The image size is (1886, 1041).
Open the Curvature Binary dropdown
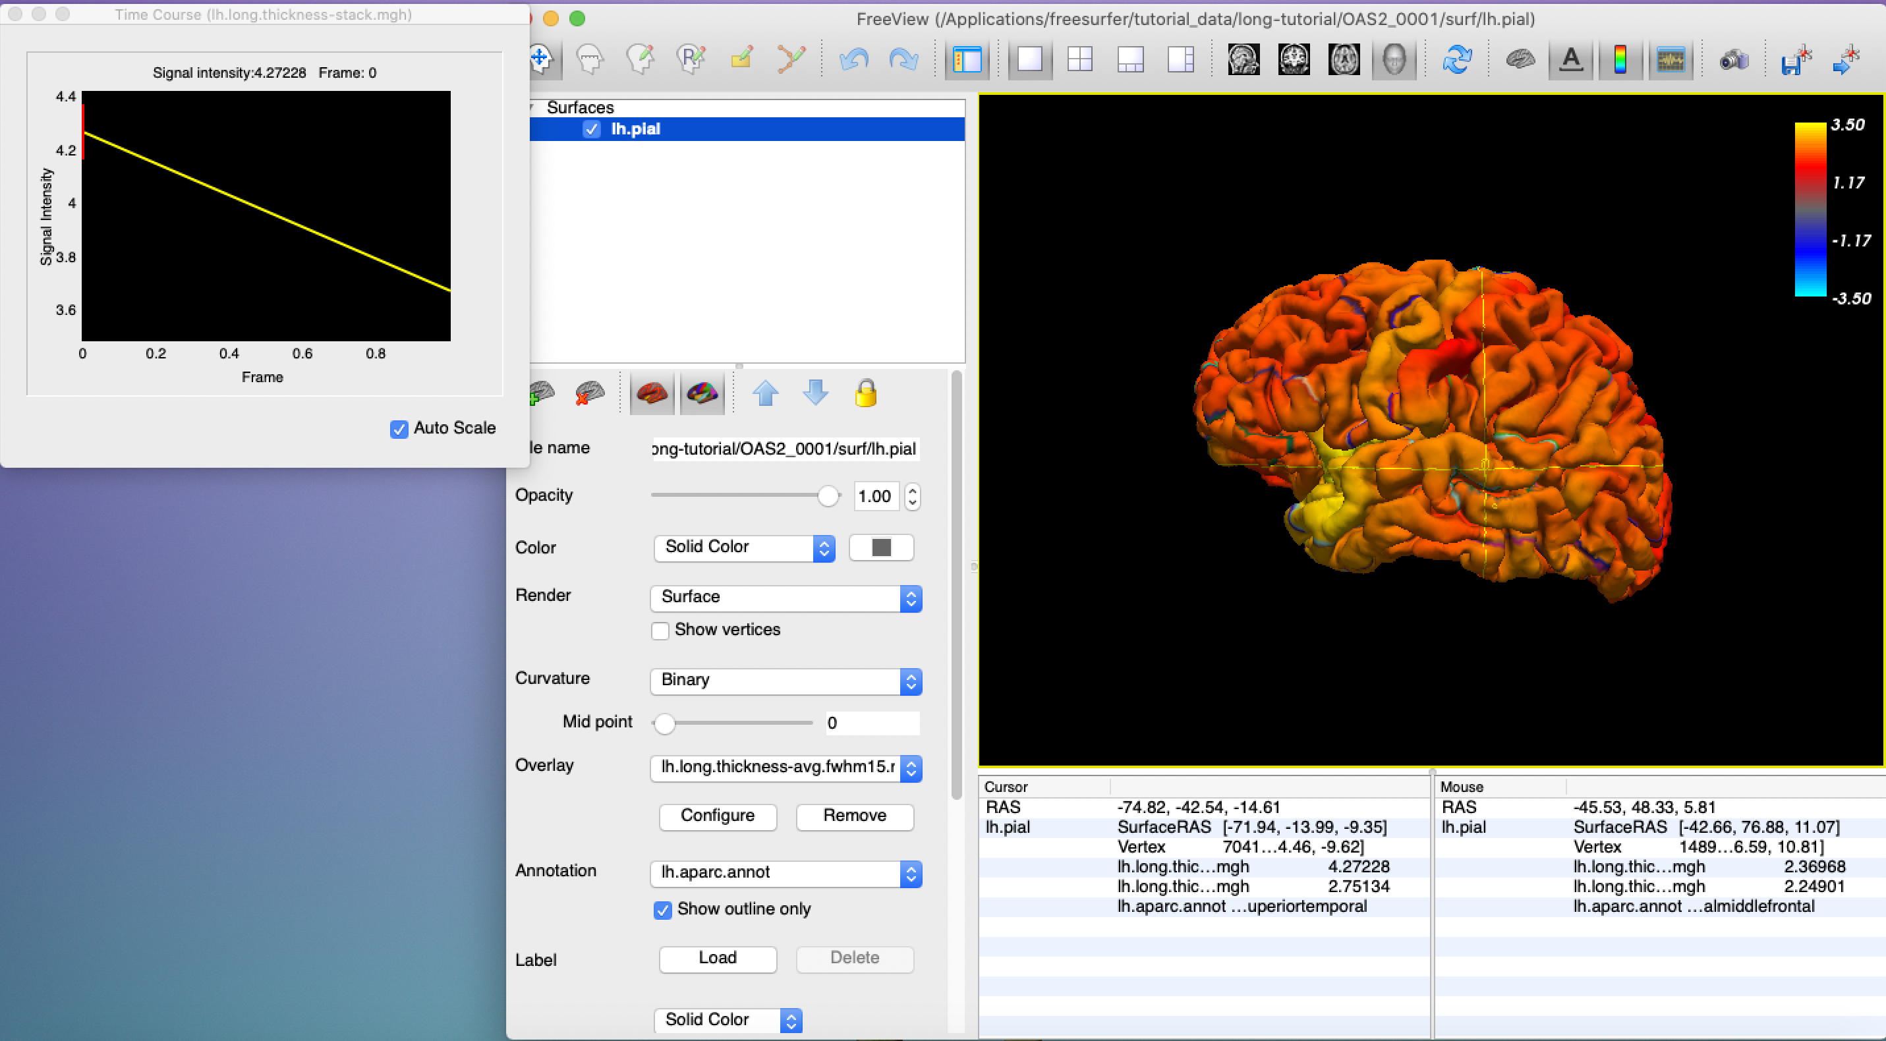(786, 681)
